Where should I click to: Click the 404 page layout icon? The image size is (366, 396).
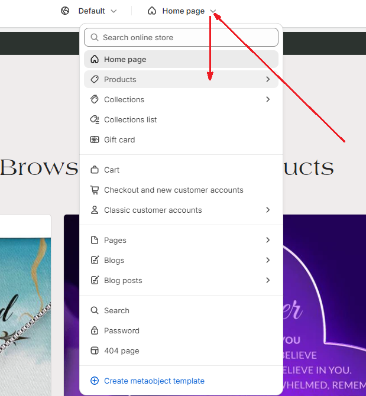click(95, 350)
